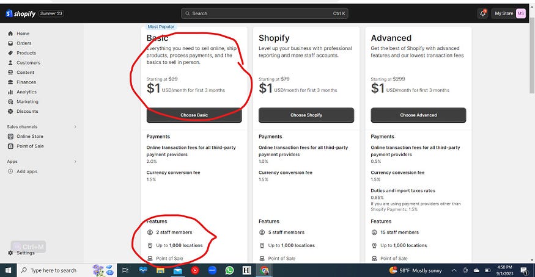The width and height of the screenshot is (535, 277).
Task: Click the Online Store icon
Action: click(x=10, y=137)
